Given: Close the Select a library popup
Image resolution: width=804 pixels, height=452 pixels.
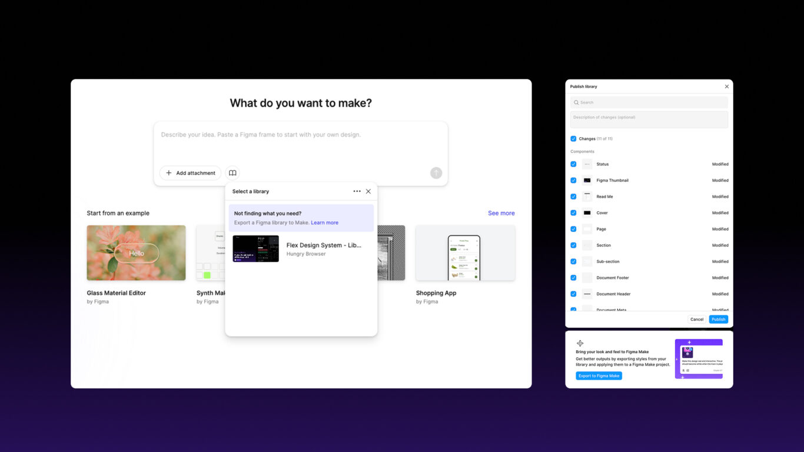Looking at the screenshot, I should 368,191.
